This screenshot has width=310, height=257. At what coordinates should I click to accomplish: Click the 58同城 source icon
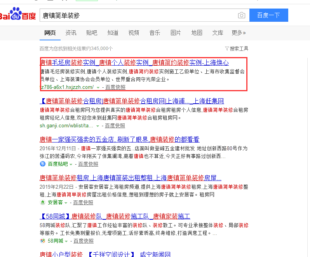pos(43,241)
